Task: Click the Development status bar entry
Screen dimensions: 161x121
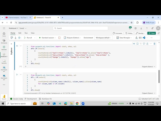Action: (31, 99)
